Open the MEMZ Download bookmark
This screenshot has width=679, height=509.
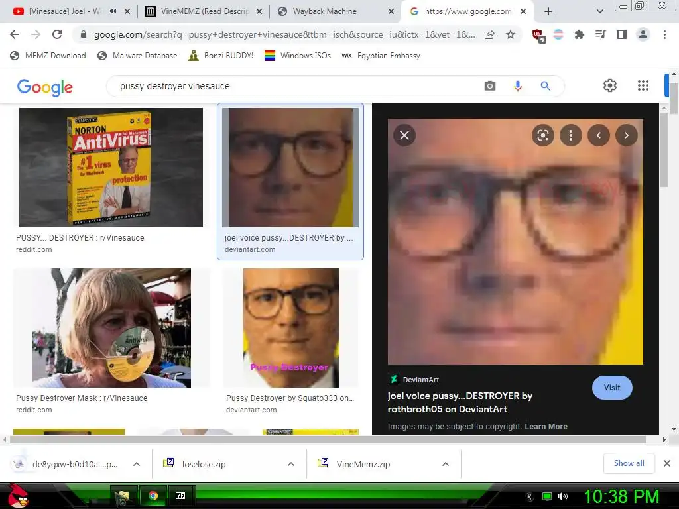(48, 56)
